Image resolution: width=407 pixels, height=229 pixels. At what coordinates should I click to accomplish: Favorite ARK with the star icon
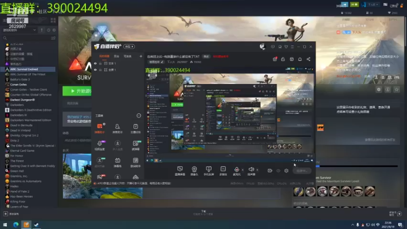click(x=396, y=90)
